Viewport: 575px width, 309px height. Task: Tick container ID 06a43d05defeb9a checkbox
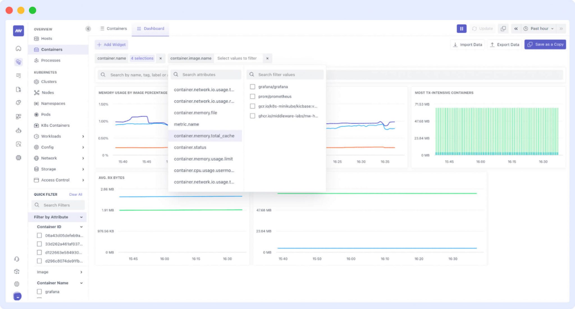pyautogui.click(x=39, y=235)
